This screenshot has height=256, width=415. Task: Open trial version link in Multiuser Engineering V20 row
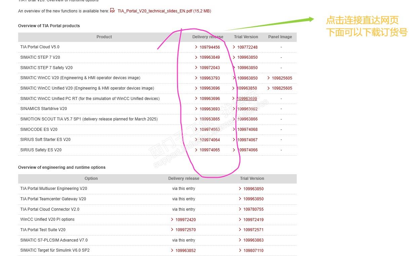click(x=253, y=189)
